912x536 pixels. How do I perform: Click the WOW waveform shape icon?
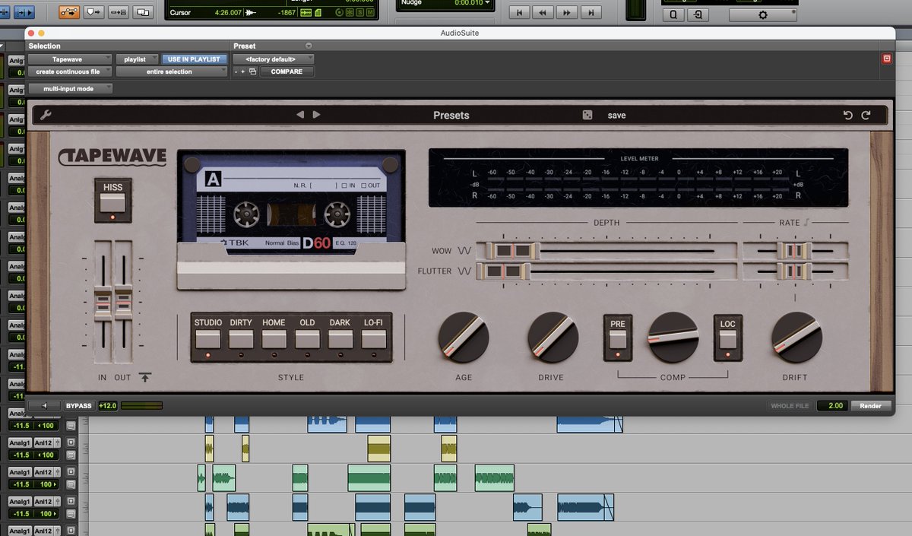464,251
